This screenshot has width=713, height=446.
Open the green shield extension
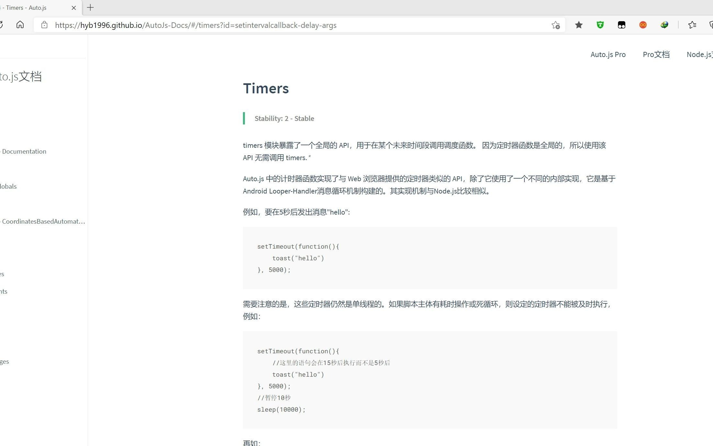600,25
